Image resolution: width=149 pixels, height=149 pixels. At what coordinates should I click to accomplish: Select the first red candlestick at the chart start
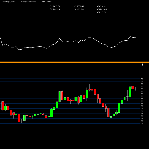click(x=3, y=106)
